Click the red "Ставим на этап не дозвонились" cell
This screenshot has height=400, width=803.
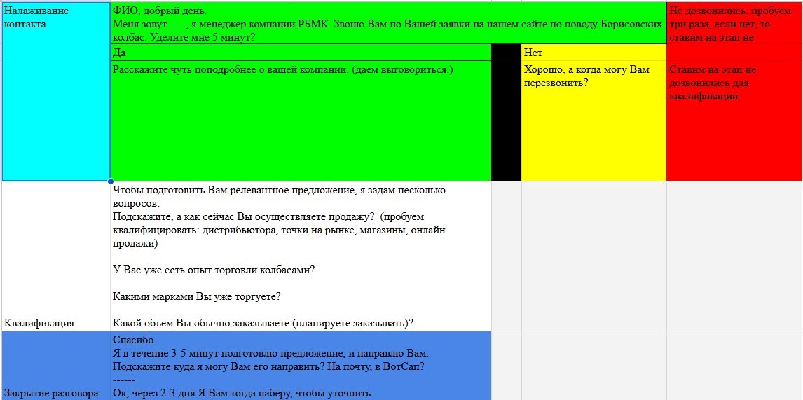734,120
